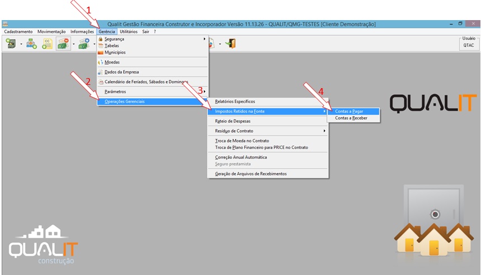Open dropdown arrow beside money-minus icon
This screenshot has height=275, width=481.
pos(74,44)
